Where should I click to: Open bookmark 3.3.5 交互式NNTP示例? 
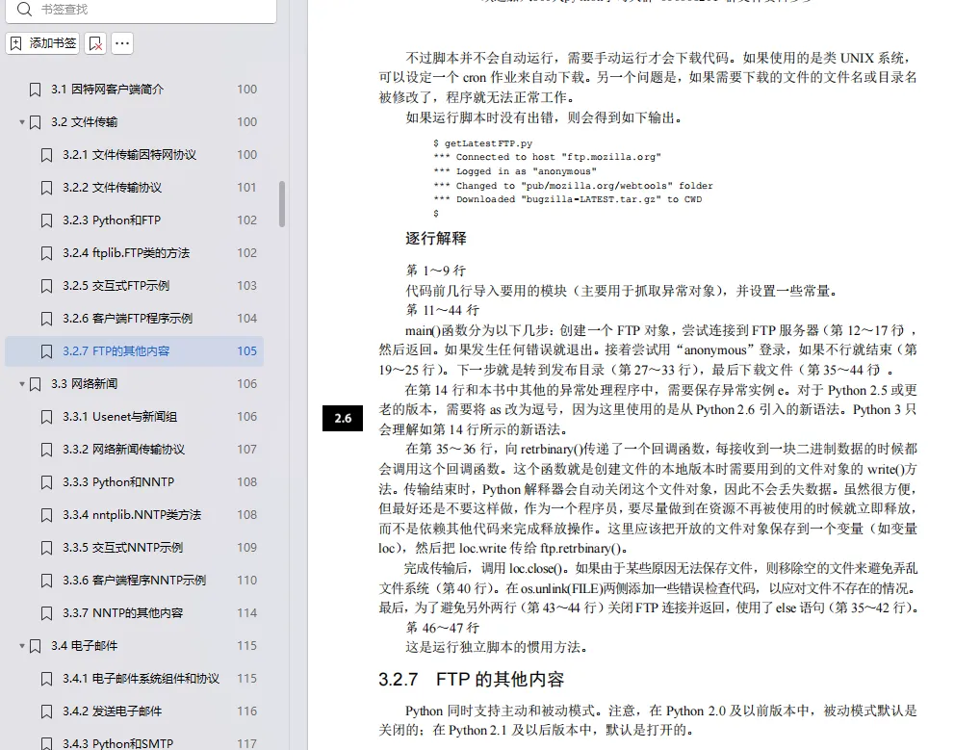122,548
